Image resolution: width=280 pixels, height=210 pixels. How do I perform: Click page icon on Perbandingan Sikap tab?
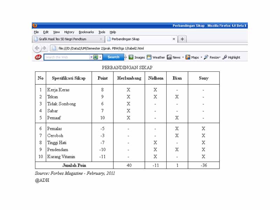click(x=109, y=39)
